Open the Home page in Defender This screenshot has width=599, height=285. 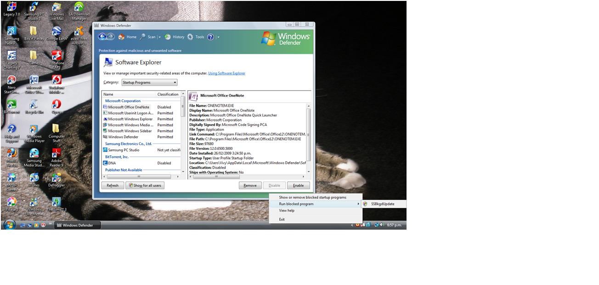(127, 37)
